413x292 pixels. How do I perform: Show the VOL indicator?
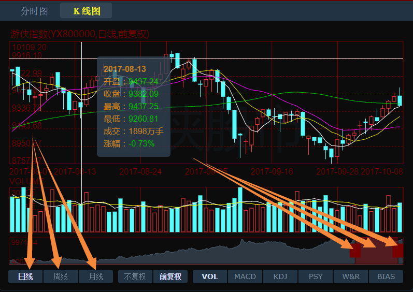210,276
